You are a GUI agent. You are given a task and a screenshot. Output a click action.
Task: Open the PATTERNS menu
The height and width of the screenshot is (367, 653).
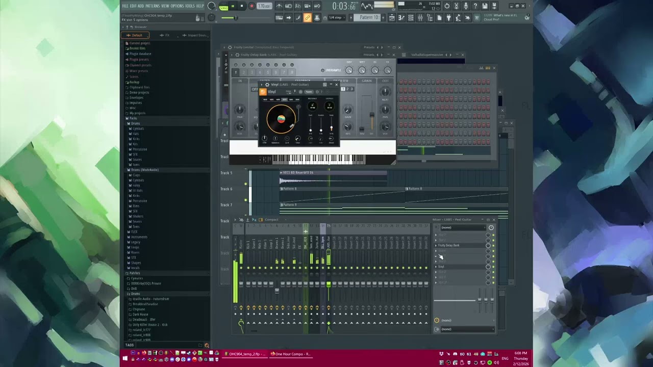click(153, 6)
